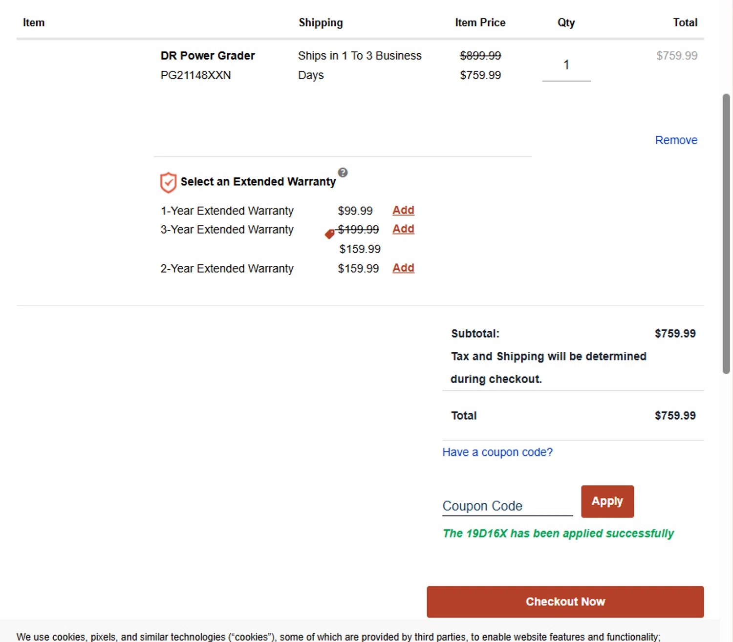Click the $759.99 item price
This screenshot has height=642, width=733.
480,75
